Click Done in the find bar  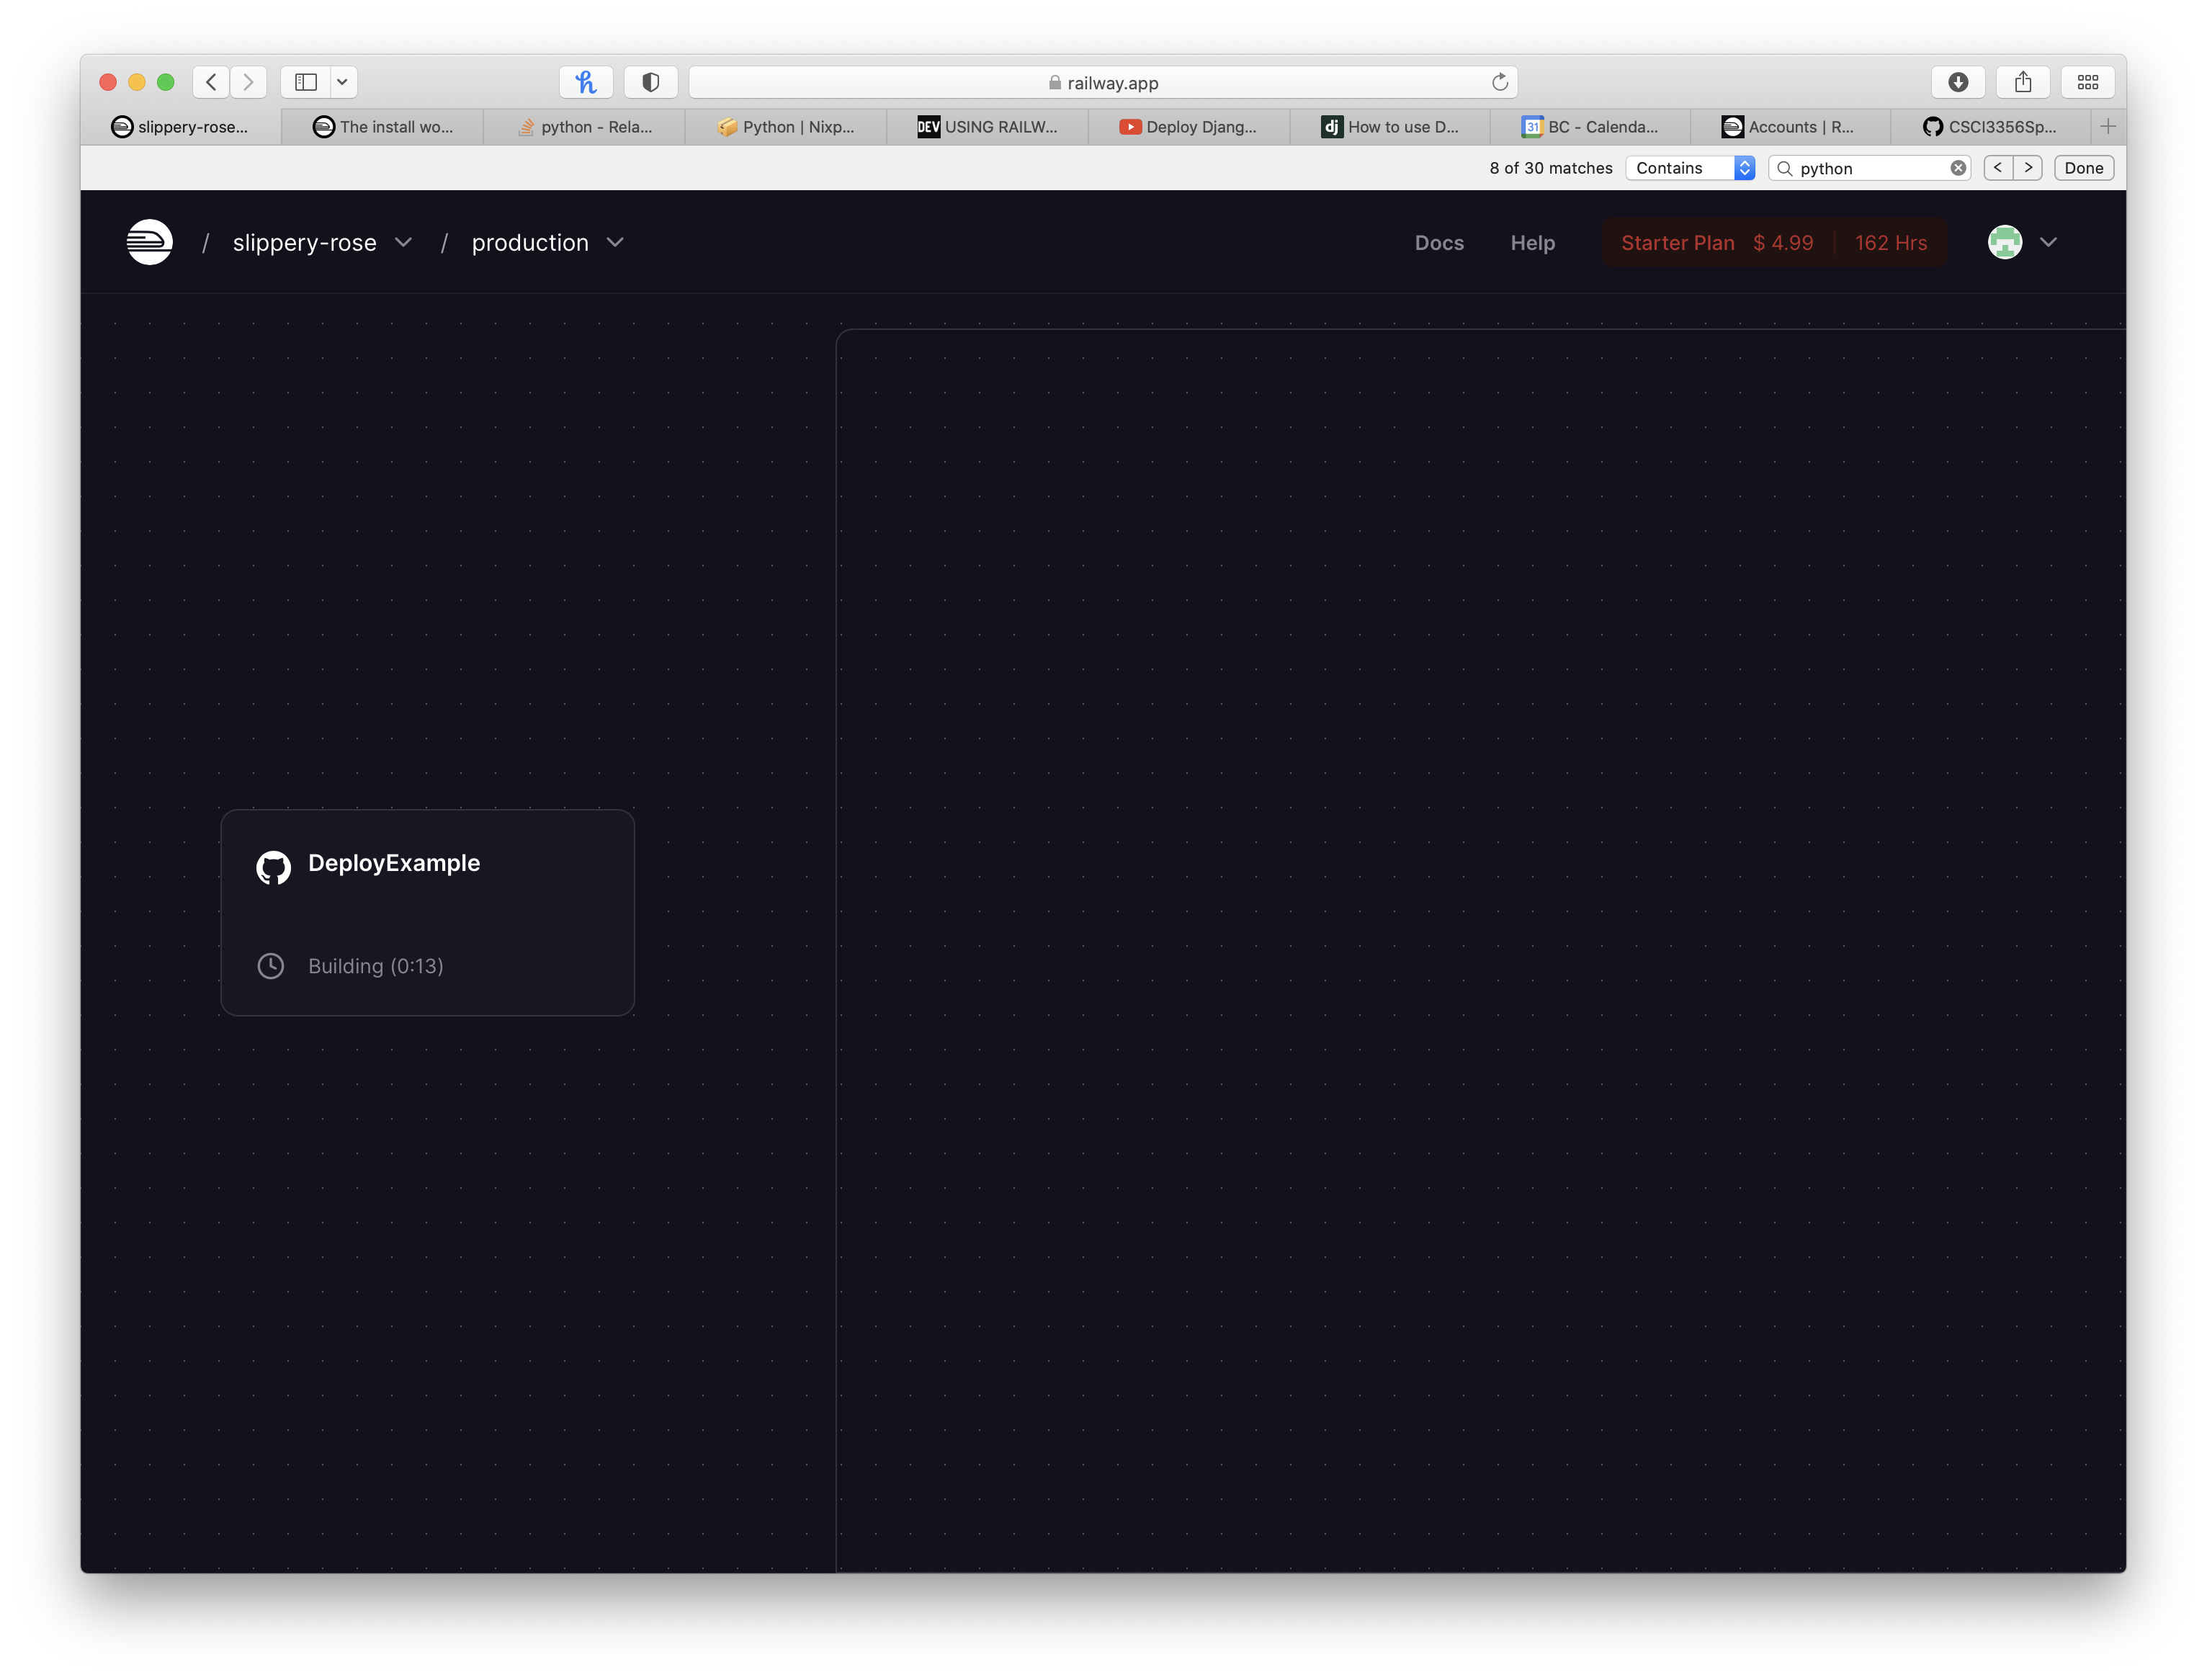(2083, 168)
